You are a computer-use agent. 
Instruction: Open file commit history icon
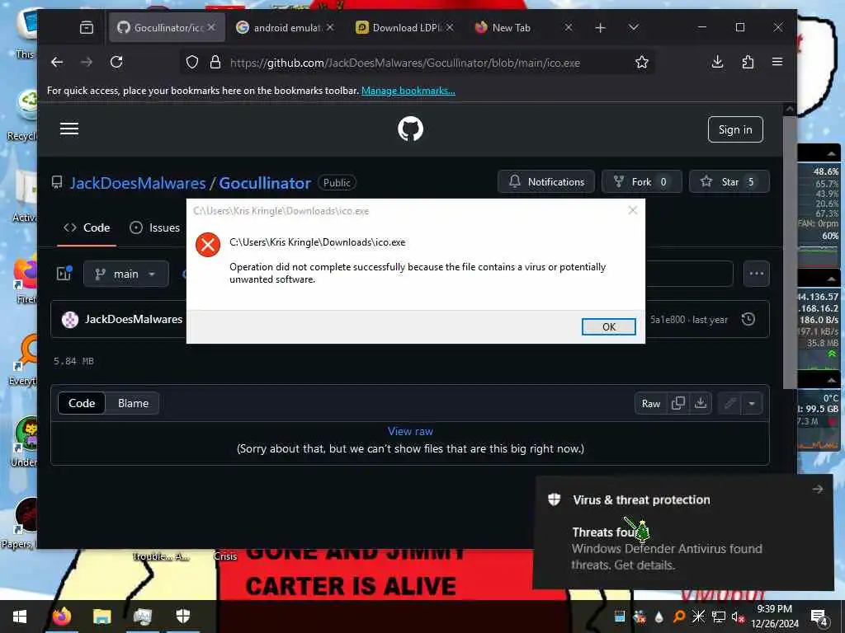(748, 319)
